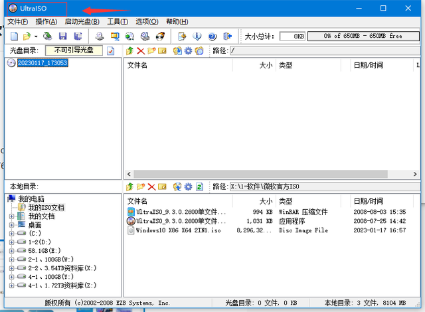Open the dropdown arrow beside Open icon
The image size is (425, 312).
[x=36, y=36]
